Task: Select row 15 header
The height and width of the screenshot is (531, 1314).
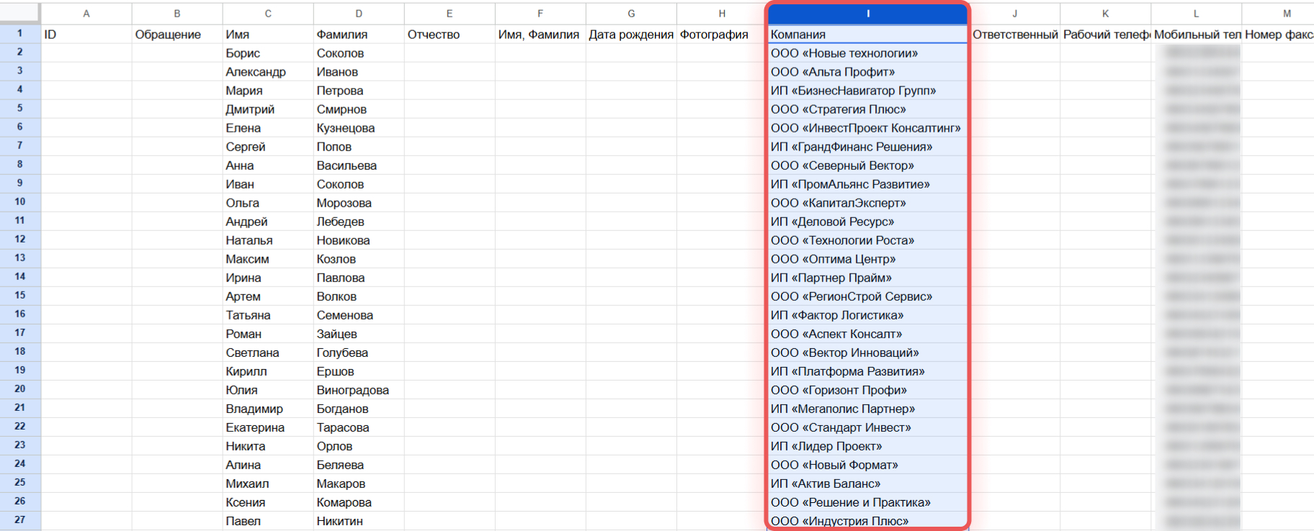Action: pyautogui.click(x=19, y=296)
